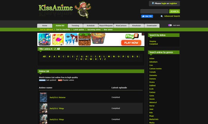Filter anime by letter A
This screenshot has height=124, width=208.
coord(54,57)
